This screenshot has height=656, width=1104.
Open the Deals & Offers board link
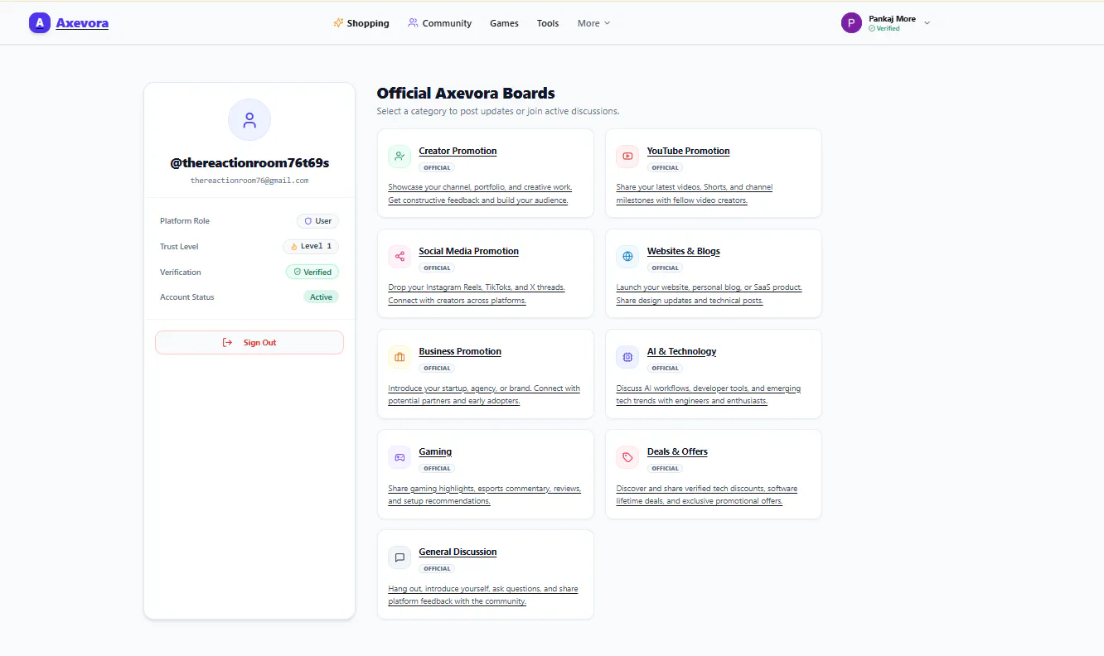click(x=677, y=451)
